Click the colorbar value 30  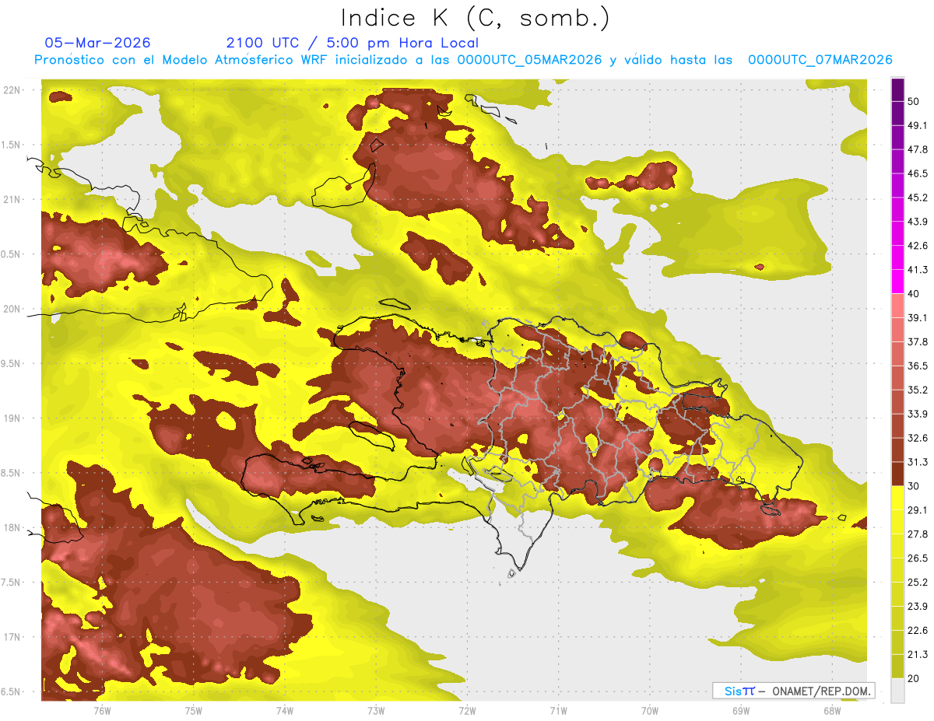tap(914, 486)
